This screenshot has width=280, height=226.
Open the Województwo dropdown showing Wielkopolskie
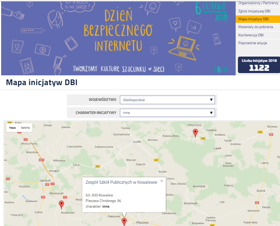click(x=167, y=100)
